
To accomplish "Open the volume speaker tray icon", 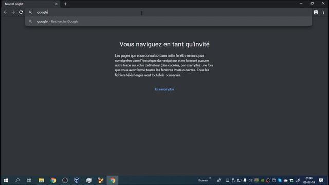I will click(x=250, y=180).
